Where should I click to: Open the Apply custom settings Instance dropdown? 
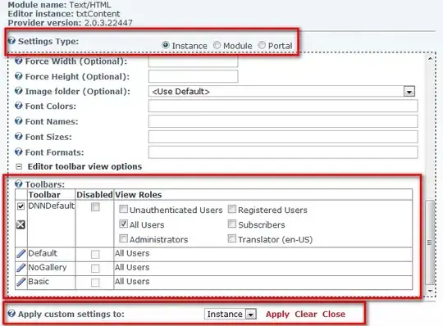(251, 314)
